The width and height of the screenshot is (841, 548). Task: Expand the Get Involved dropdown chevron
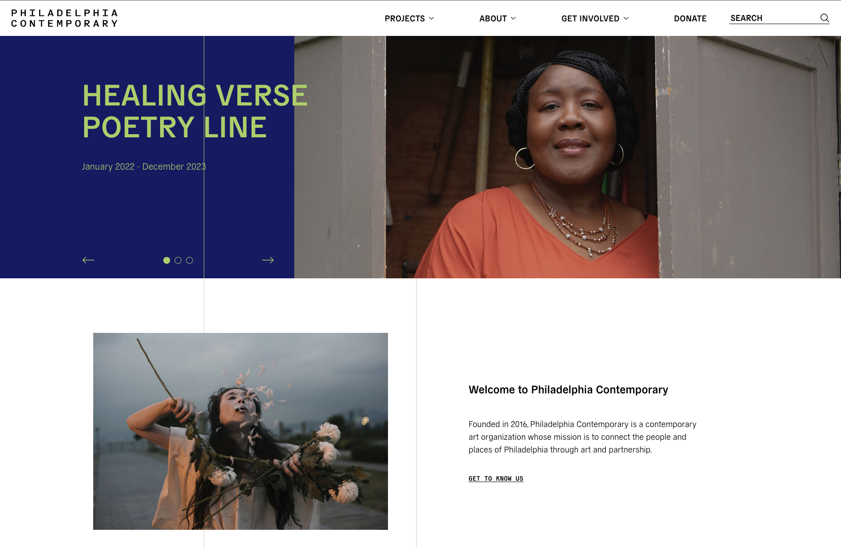(x=626, y=18)
